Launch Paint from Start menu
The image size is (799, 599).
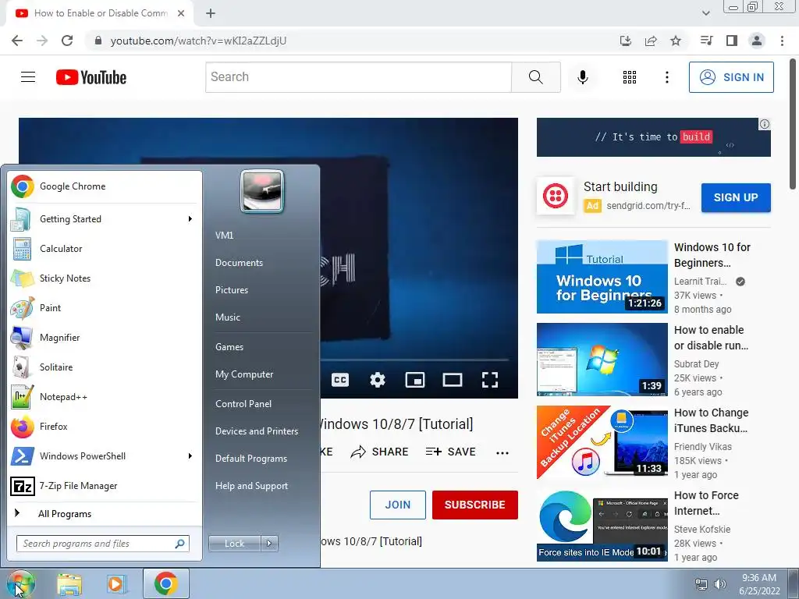[104, 307]
